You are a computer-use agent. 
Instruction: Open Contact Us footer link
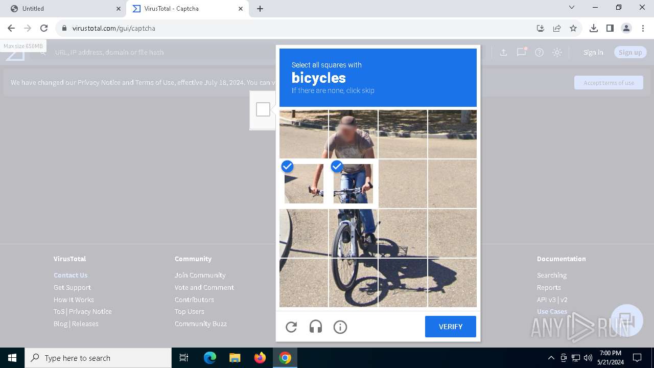(71, 275)
